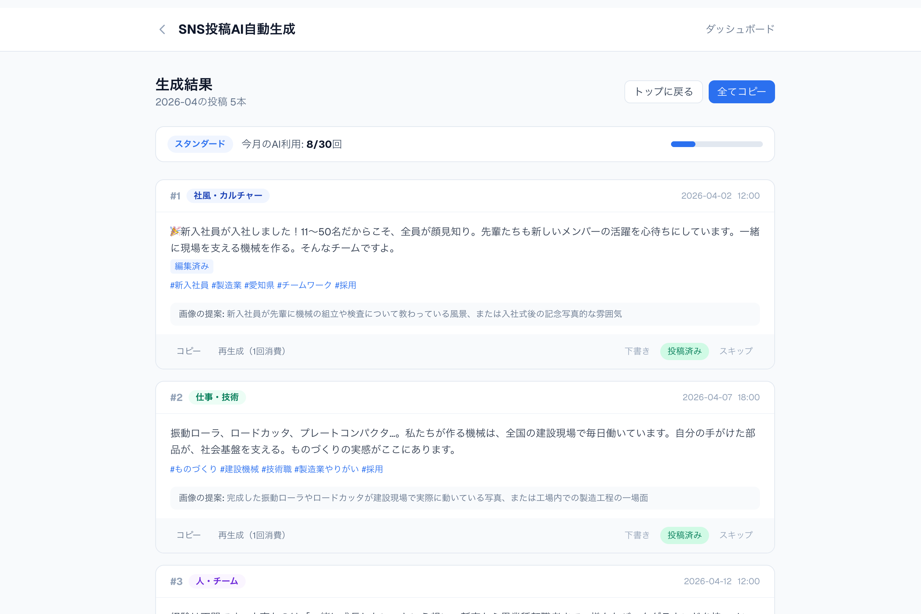Click コピー on post #2
Viewport: 921px width, 614px height.
point(188,535)
